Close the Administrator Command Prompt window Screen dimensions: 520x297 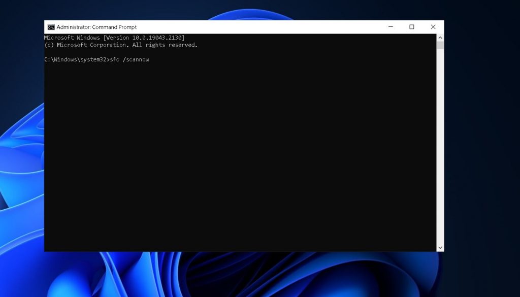click(433, 26)
